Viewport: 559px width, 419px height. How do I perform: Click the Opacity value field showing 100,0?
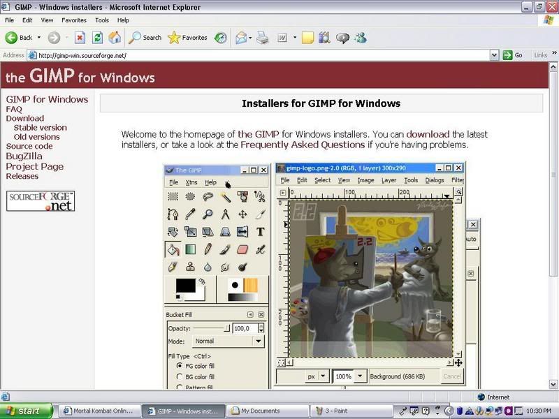coord(245,328)
